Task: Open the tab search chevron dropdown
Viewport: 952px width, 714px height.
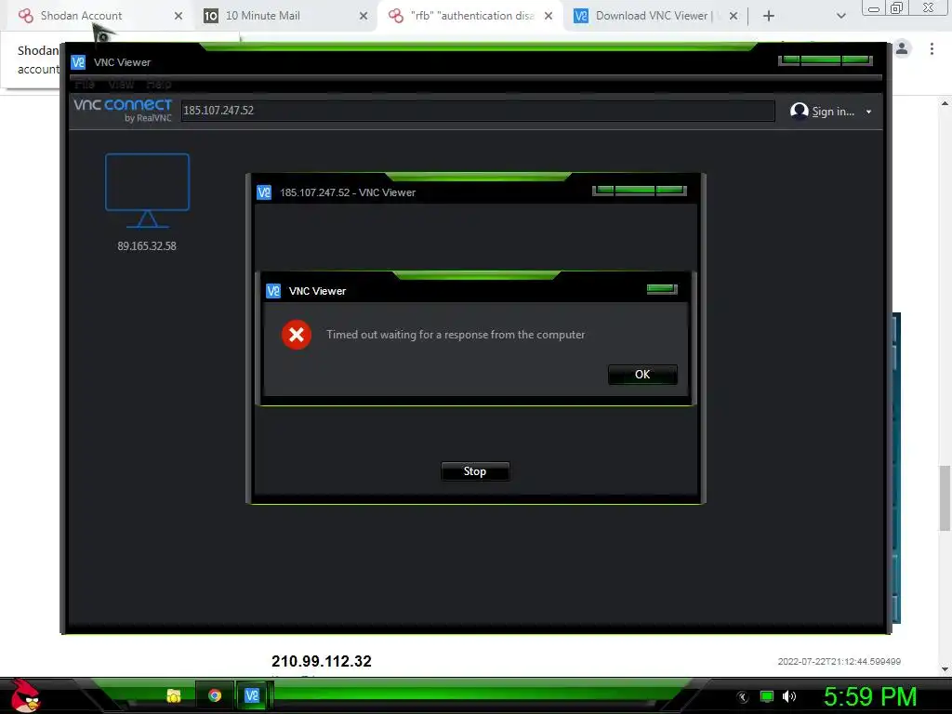Action: click(840, 16)
